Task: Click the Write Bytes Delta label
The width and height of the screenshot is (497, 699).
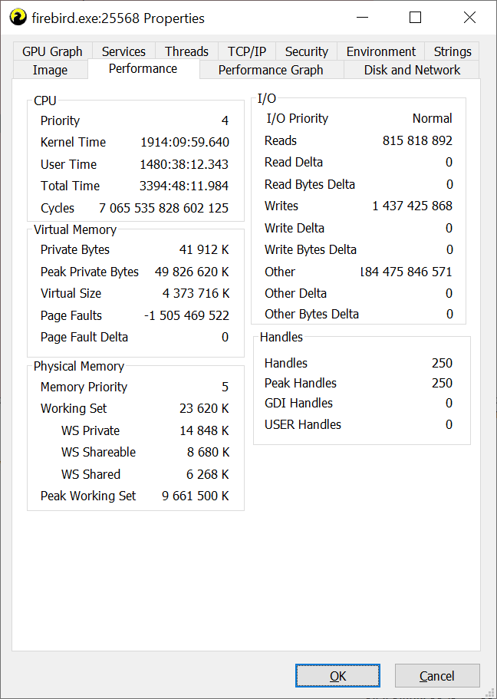Action: click(311, 249)
